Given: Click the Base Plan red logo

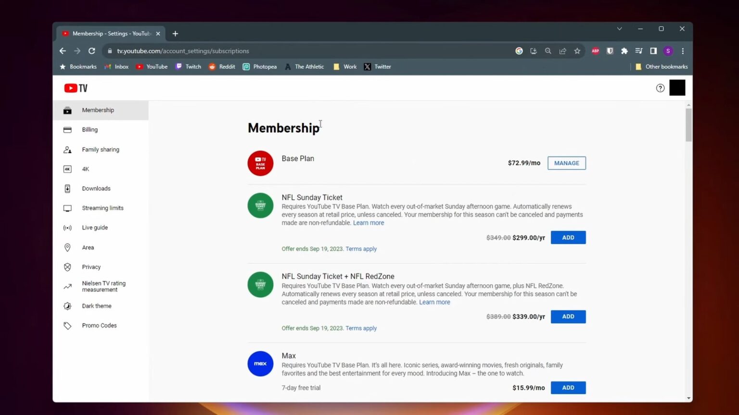Looking at the screenshot, I should [x=260, y=163].
